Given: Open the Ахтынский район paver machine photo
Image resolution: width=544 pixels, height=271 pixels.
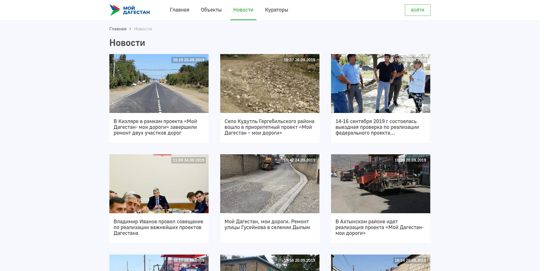Looking at the screenshot, I should tap(381, 184).
